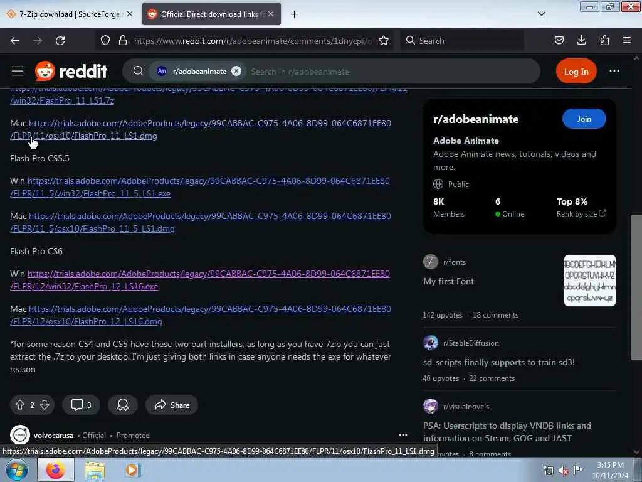
Task: Remove the r/adobeanimate search filter chip
Action: (x=236, y=72)
